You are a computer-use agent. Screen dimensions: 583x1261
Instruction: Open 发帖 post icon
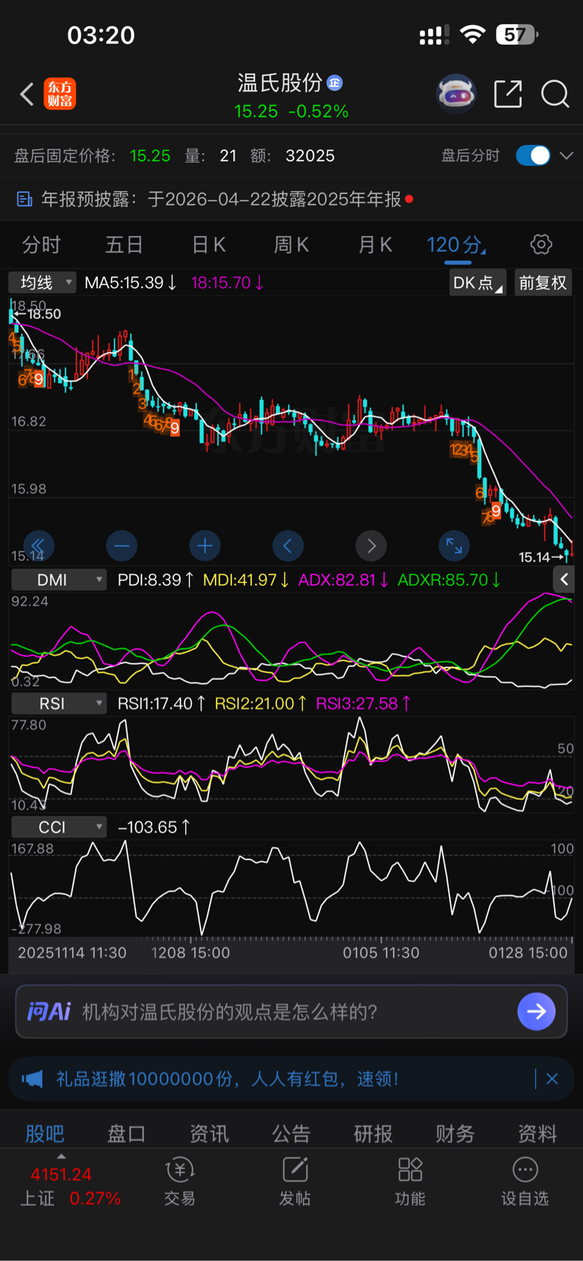[295, 1182]
